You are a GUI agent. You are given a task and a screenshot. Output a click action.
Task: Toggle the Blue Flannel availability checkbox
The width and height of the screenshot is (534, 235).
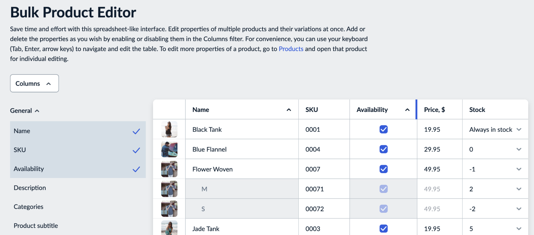pos(383,149)
